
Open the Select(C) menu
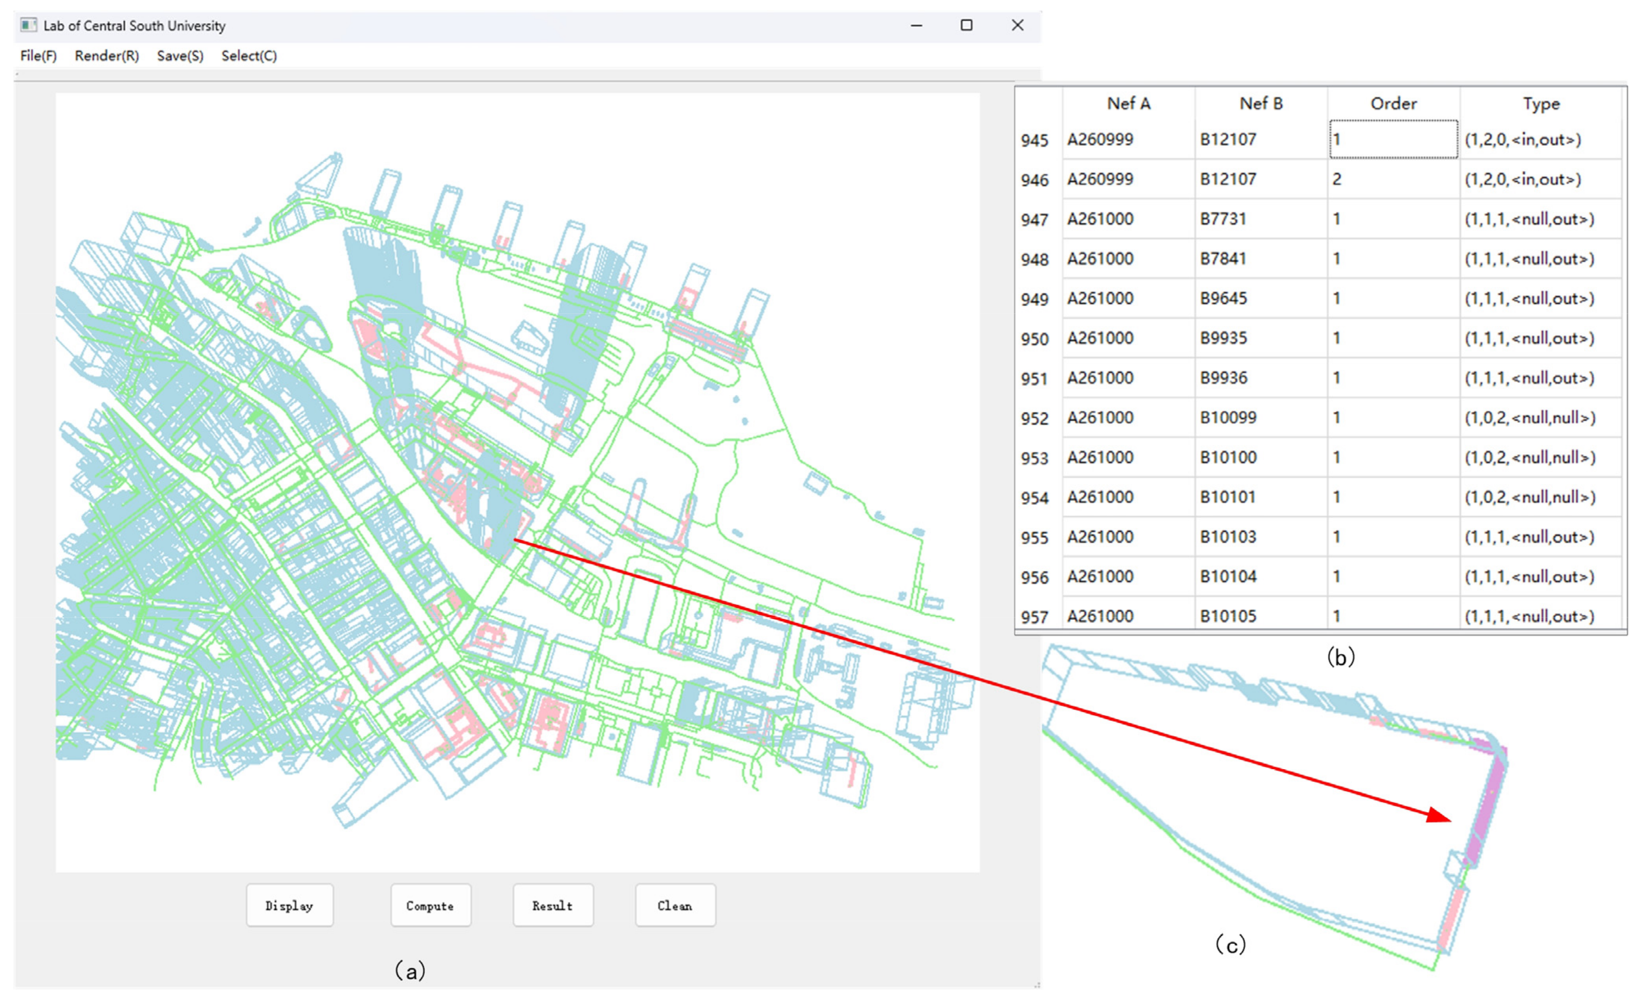249,56
